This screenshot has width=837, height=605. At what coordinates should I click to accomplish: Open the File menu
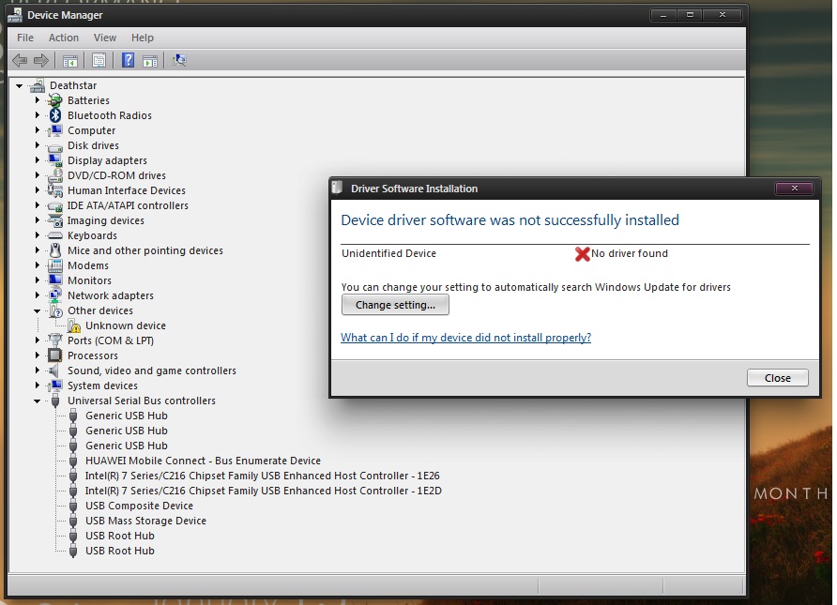coord(25,38)
